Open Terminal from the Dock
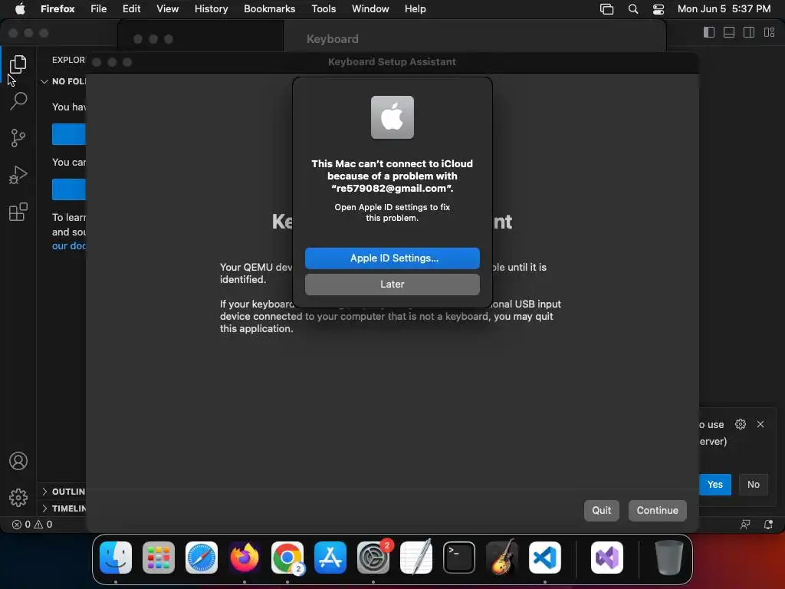 click(x=459, y=558)
